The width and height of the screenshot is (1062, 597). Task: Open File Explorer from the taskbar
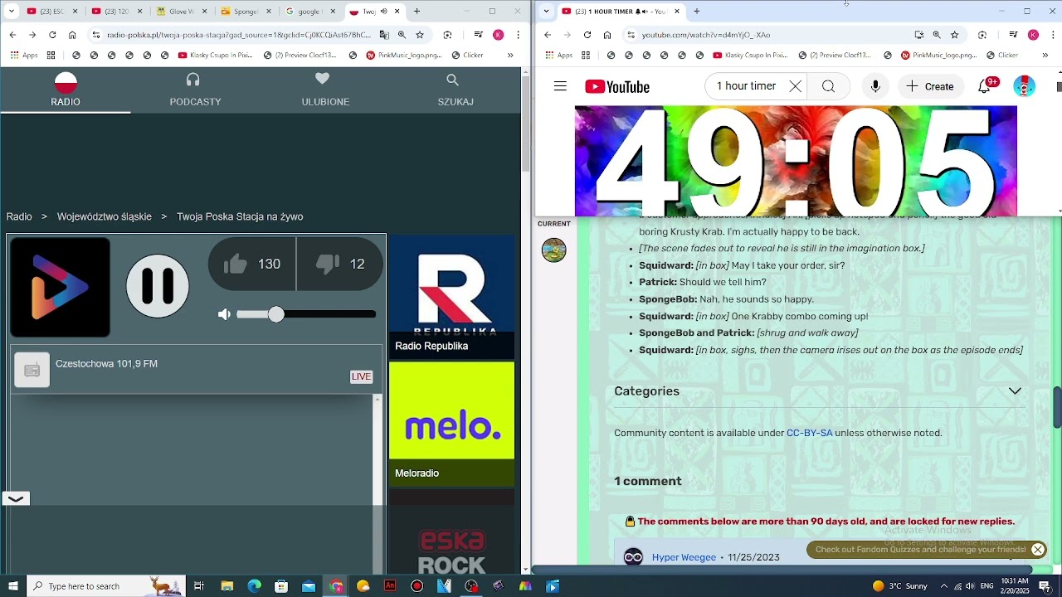tap(227, 586)
